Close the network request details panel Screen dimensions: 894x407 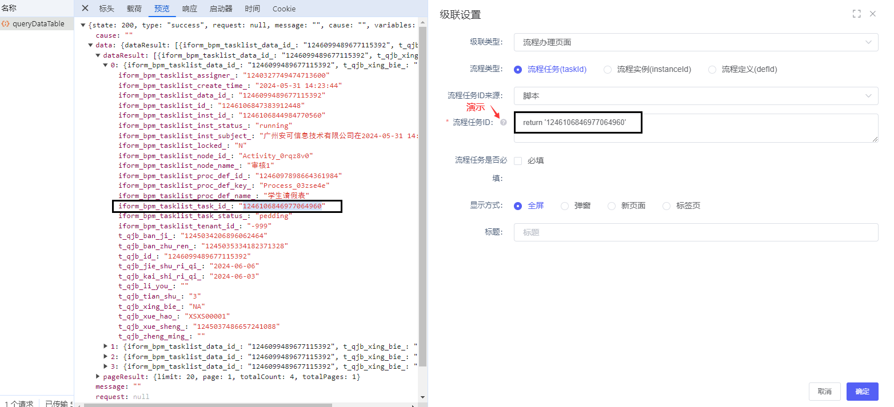pos(85,8)
